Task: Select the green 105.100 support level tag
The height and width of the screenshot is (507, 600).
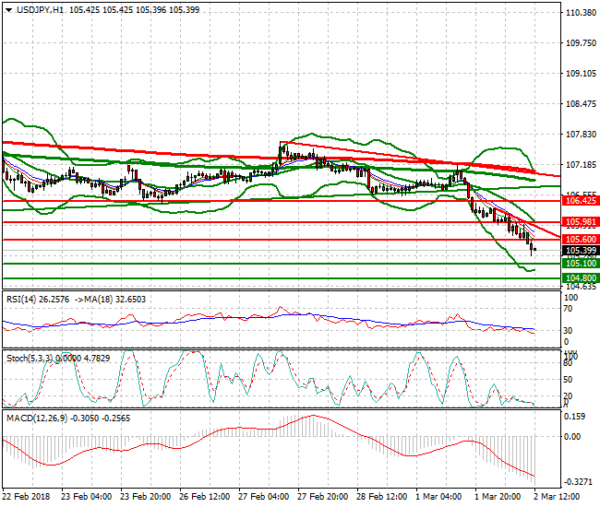Action: (579, 264)
